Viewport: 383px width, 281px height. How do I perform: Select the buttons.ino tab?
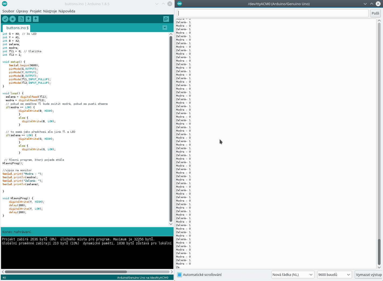(x=17, y=28)
